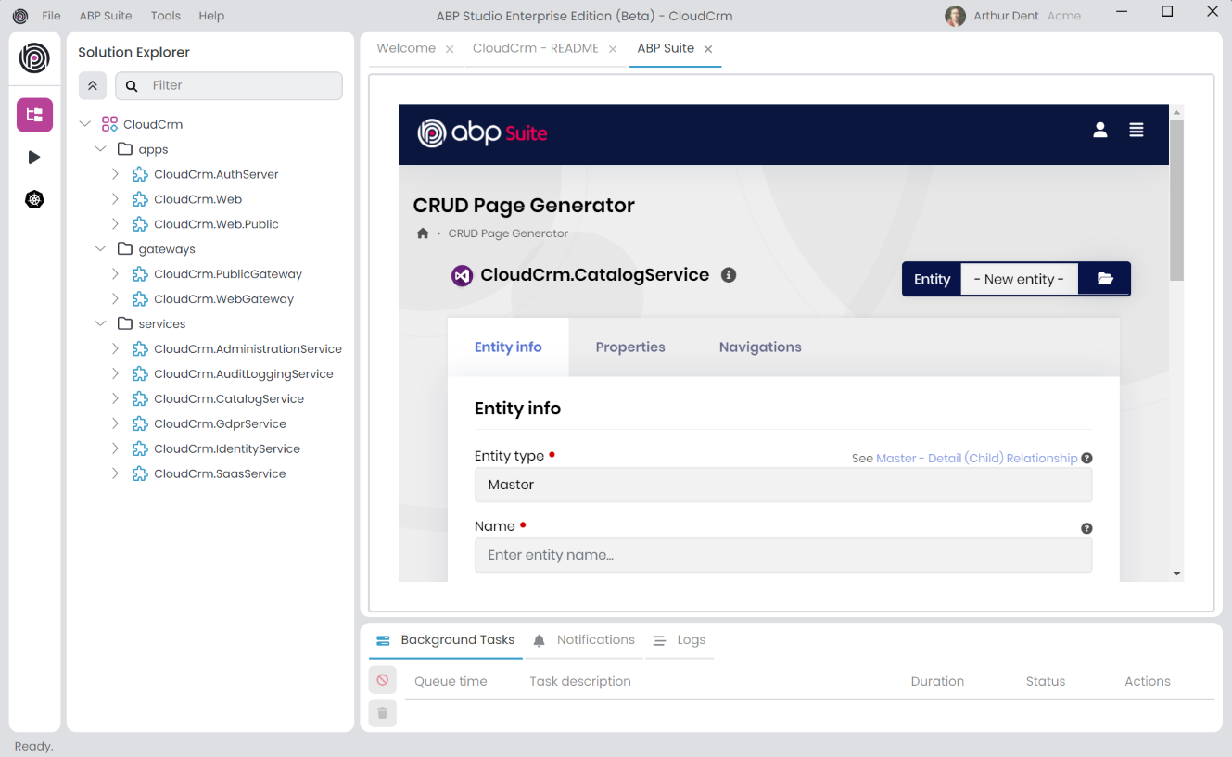Select the Solution Explorer sidebar icon
Screen dimensions: 1232x757
(34, 115)
